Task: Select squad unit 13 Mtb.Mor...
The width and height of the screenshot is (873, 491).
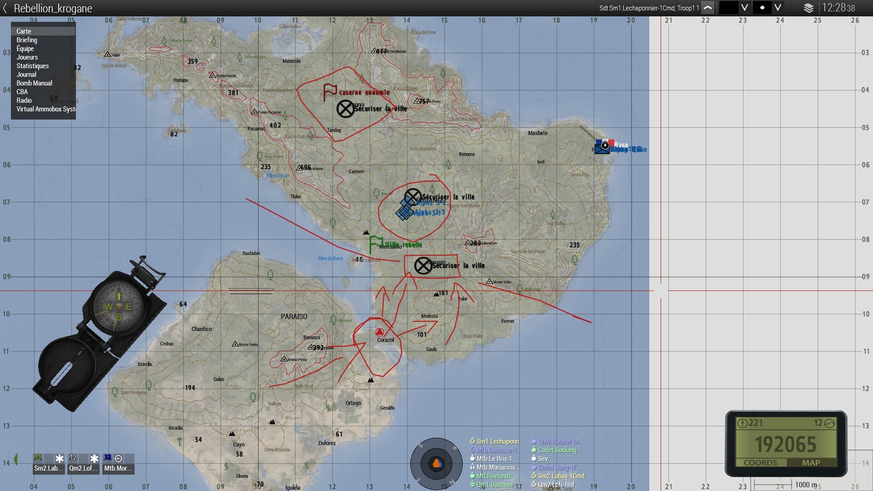Action: 118,463
